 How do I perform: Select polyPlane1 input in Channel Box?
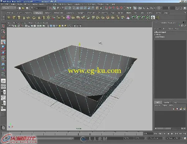click(x=160, y=37)
